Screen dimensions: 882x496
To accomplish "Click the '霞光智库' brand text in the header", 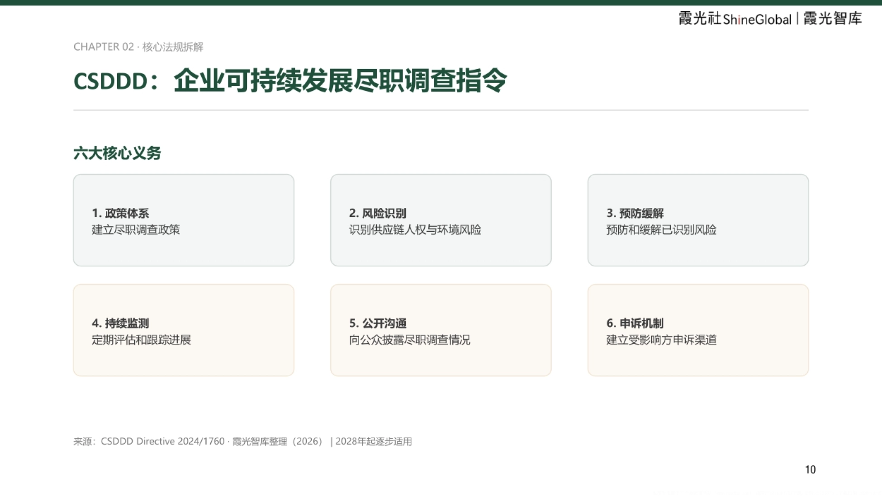I will (833, 19).
